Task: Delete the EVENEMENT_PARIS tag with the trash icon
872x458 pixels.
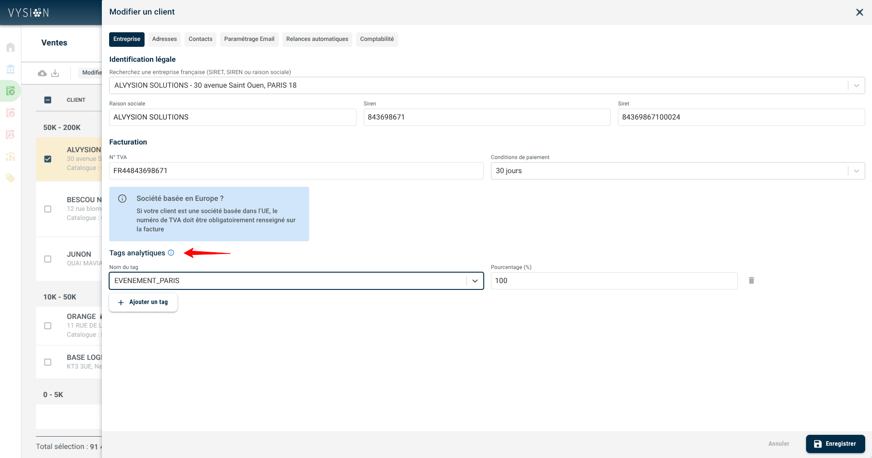Action: point(752,280)
